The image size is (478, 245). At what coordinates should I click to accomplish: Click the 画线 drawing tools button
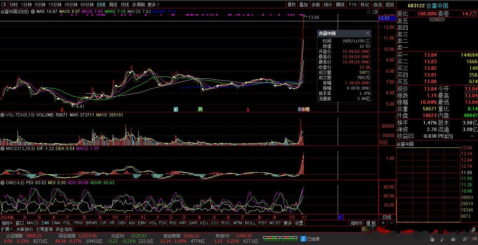tap(340, 5)
